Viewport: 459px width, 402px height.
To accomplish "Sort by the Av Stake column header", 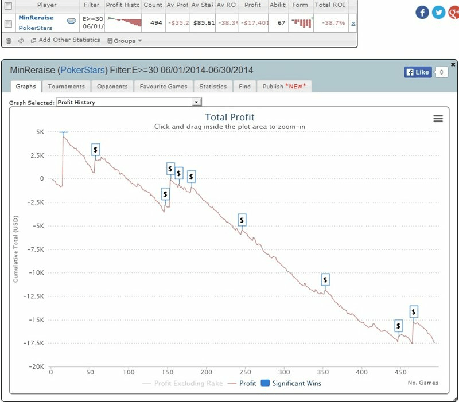I will pyautogui.click(x=203, y=5).
